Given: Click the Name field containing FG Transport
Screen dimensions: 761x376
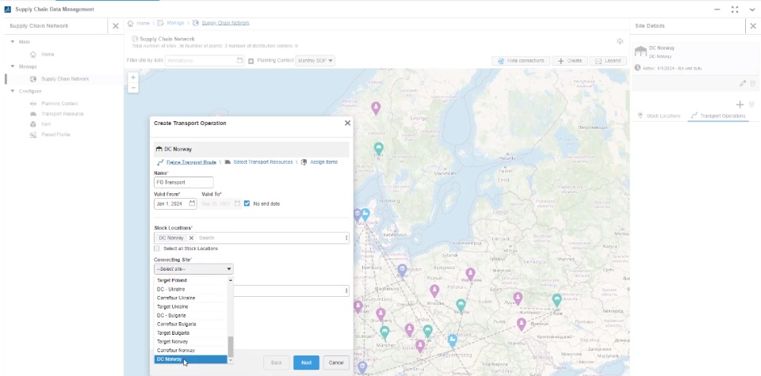Looking at the screenshot, I should (183, 182).
